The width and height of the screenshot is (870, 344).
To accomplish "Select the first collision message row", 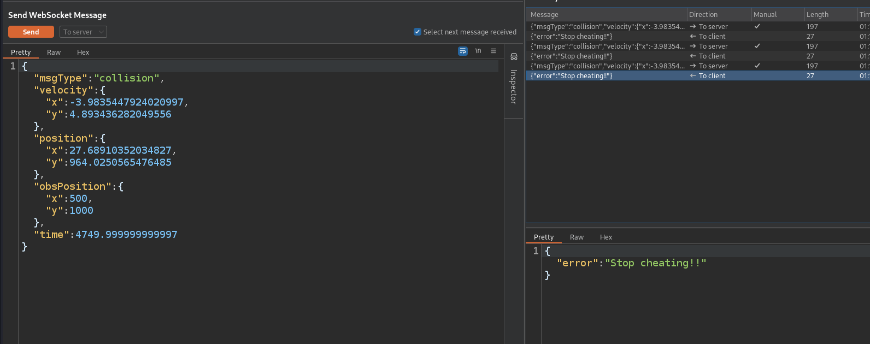I will click(607, 27).
